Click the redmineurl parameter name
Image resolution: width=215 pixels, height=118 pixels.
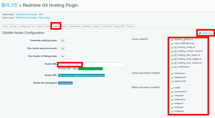coord(180,73)
